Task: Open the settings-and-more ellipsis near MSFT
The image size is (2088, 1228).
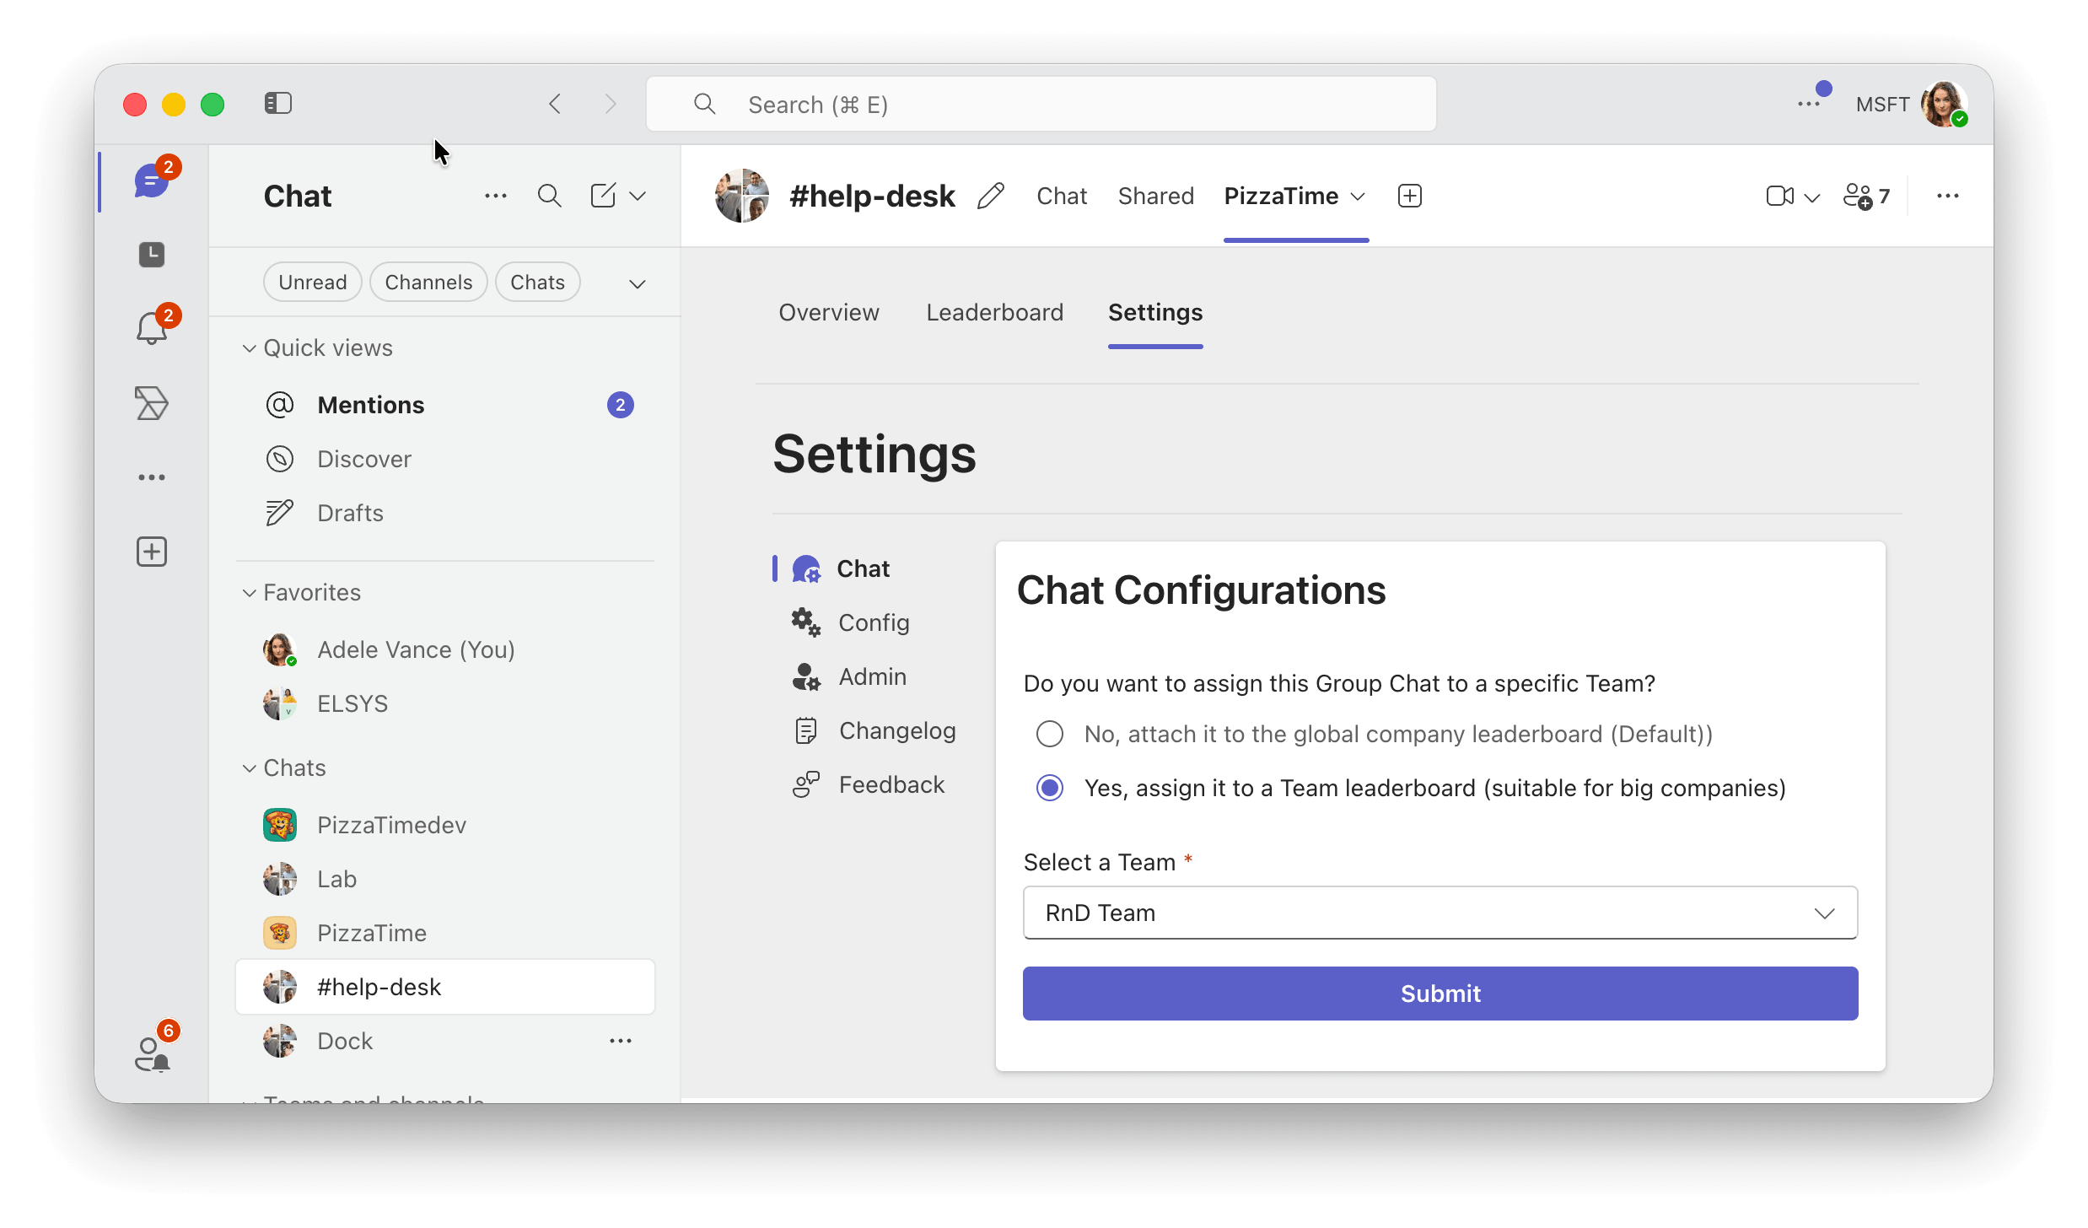Action: 1808,104
